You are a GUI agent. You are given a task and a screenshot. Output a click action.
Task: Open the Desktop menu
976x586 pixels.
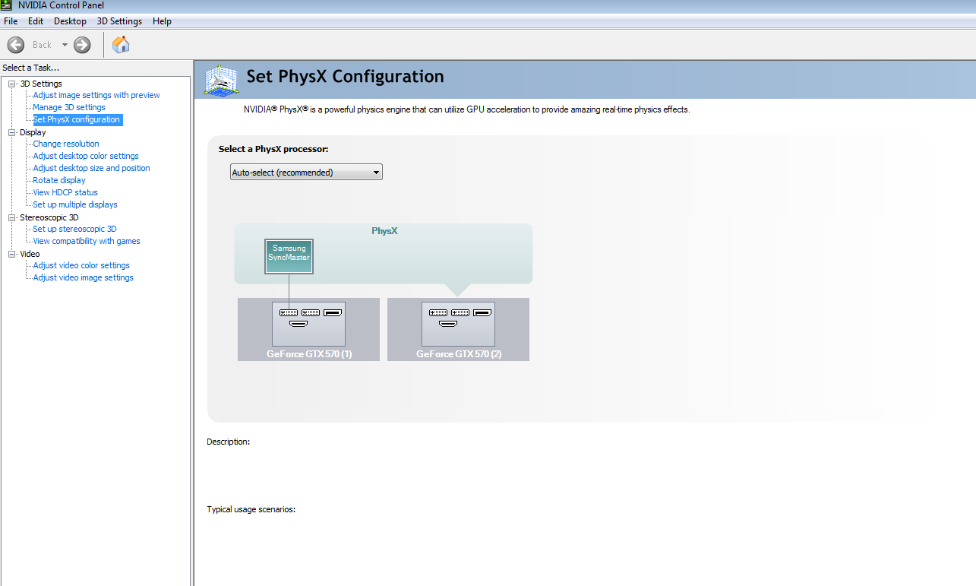click(x=70, y=21)
